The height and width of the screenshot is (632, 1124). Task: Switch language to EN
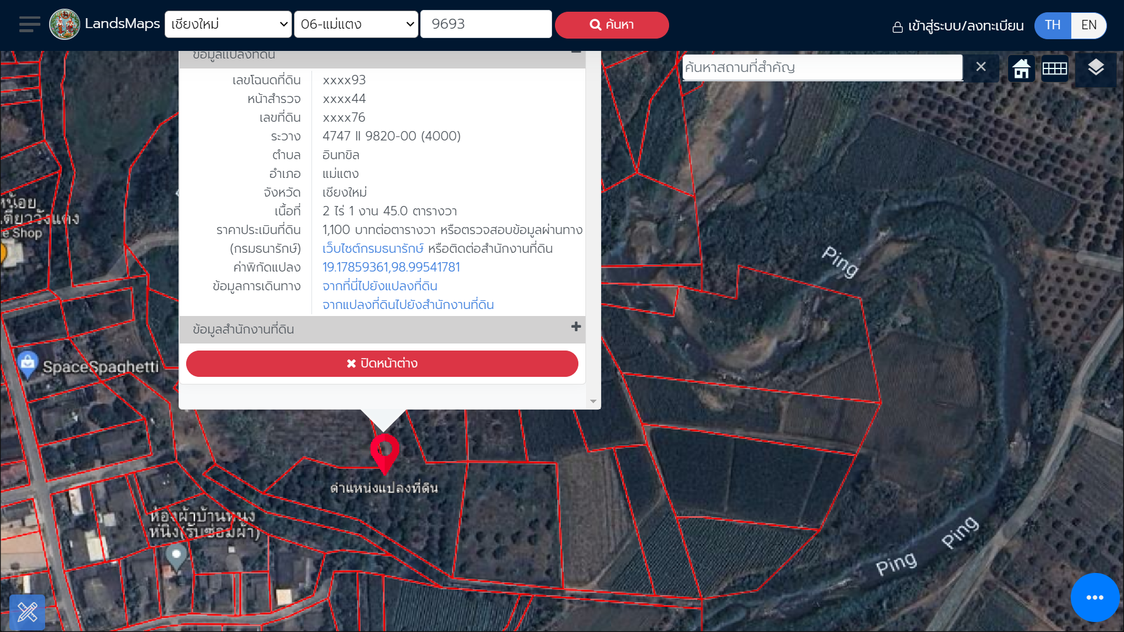click(x=1088, y=25)
